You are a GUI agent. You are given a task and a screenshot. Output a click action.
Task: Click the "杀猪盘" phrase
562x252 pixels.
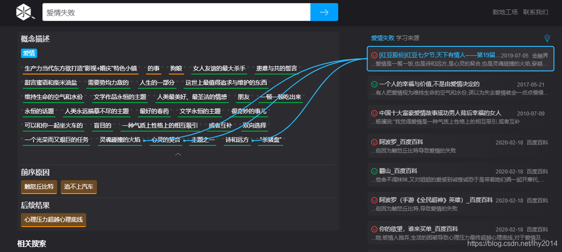pos(270,140)
